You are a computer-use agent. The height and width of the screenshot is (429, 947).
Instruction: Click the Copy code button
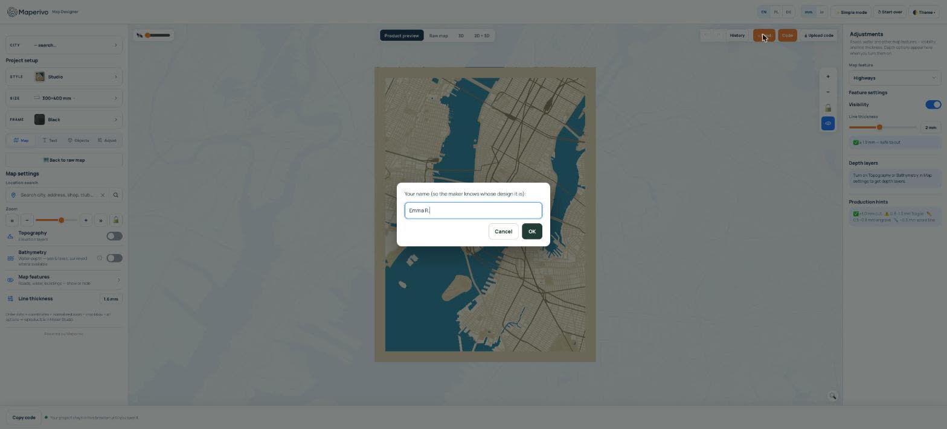point(24,418)
